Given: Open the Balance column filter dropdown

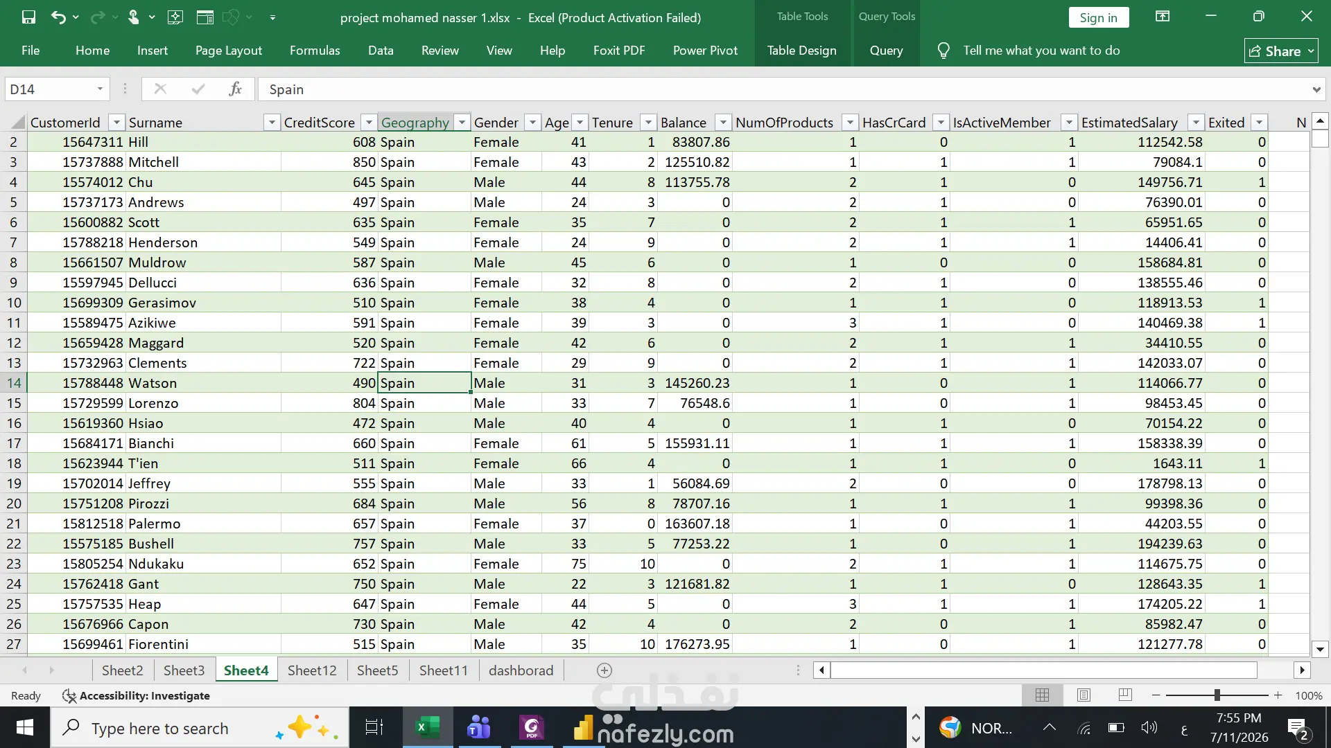Looking at the screenshot, I should [723, 123].
